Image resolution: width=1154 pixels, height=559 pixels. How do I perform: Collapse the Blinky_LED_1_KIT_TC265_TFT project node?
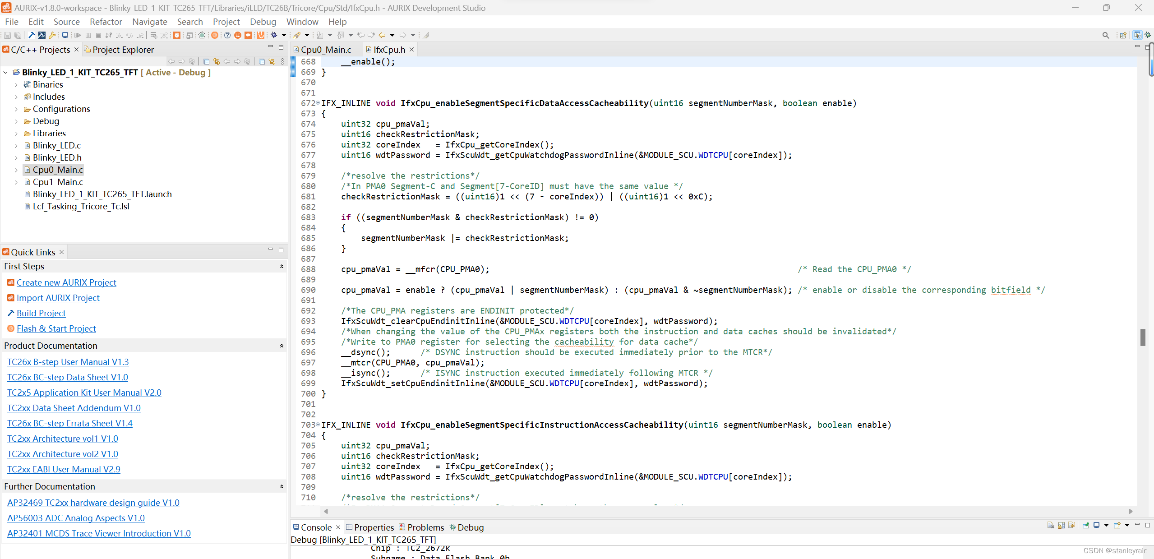[5, 73]
